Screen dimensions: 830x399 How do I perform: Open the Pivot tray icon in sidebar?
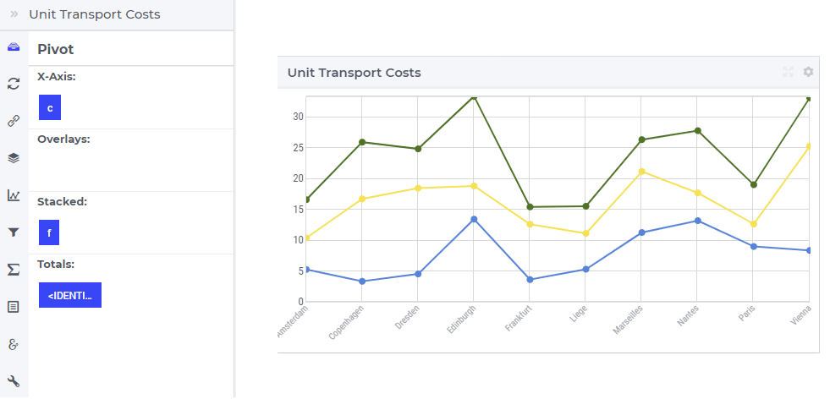(14, 47)
